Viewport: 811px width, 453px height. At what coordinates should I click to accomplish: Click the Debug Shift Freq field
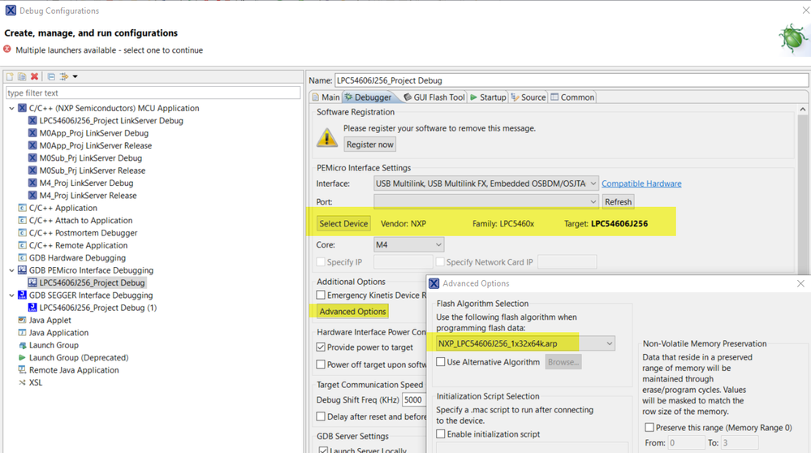point(413,399)
